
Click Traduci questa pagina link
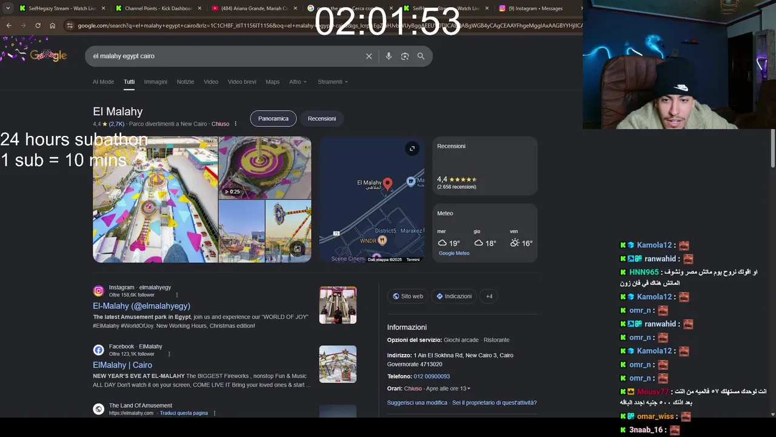point(184,413)
